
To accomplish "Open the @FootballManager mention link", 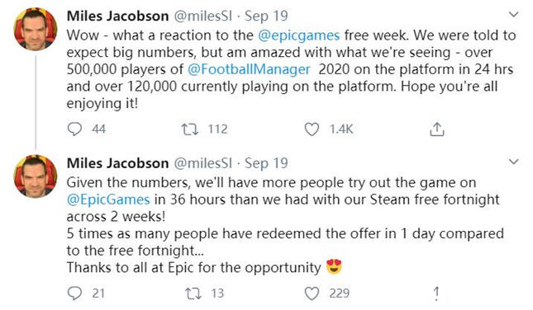I will tap(249, 69).
